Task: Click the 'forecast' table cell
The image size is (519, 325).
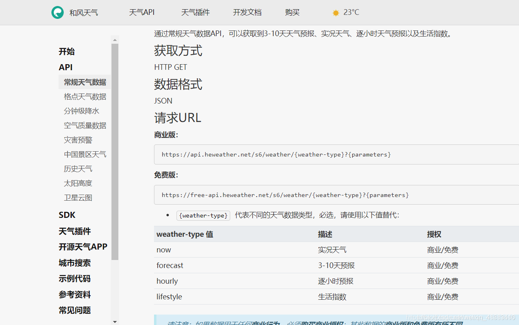Action: [x=170, y=265]
